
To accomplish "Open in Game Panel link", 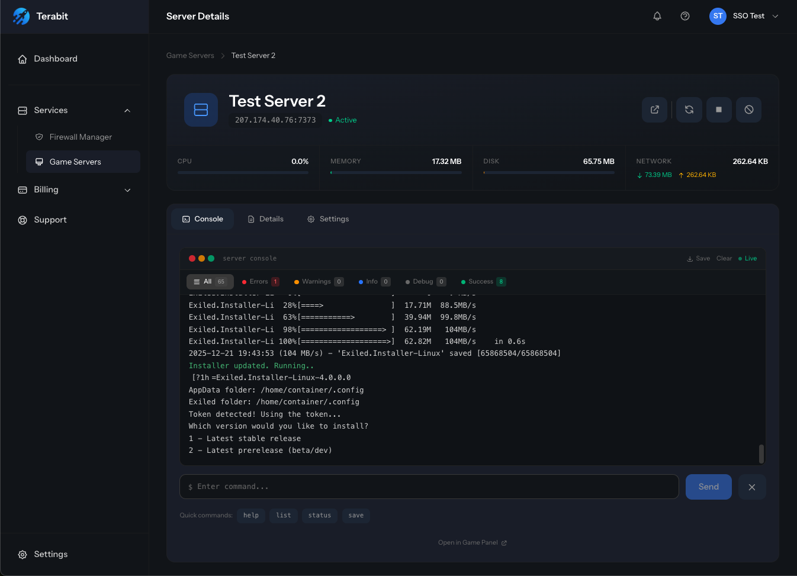I will 472,542.
